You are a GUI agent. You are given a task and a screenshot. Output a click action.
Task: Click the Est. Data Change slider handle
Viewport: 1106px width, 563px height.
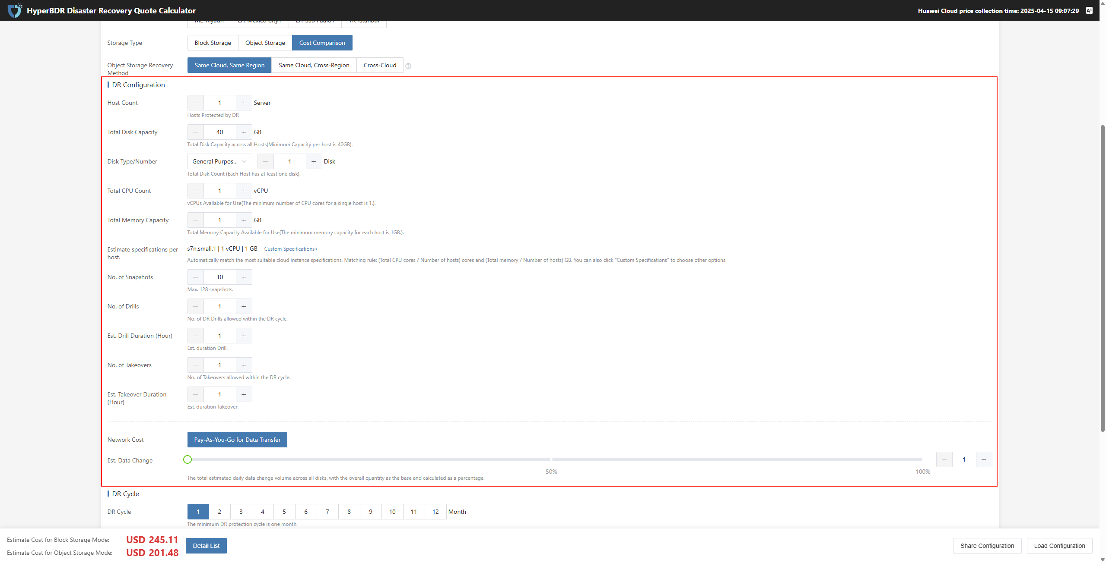click(x=188, y=459)
